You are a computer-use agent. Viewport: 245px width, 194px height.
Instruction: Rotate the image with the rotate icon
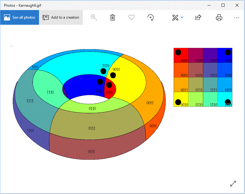point(151,17)
